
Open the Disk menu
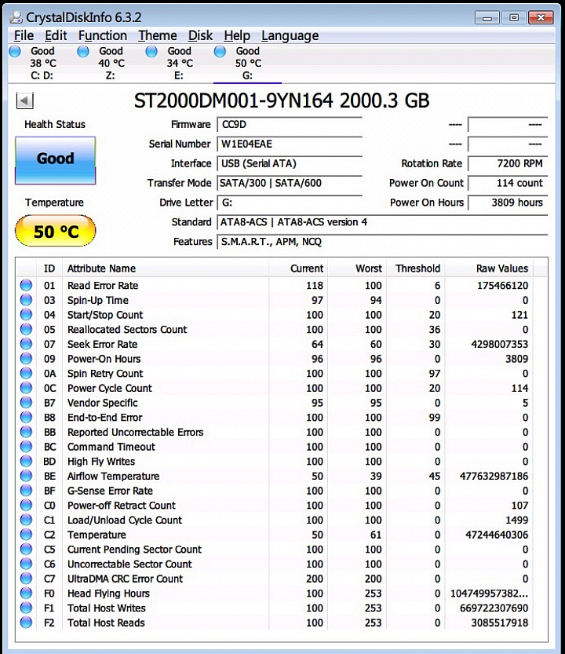click(200, 35)
